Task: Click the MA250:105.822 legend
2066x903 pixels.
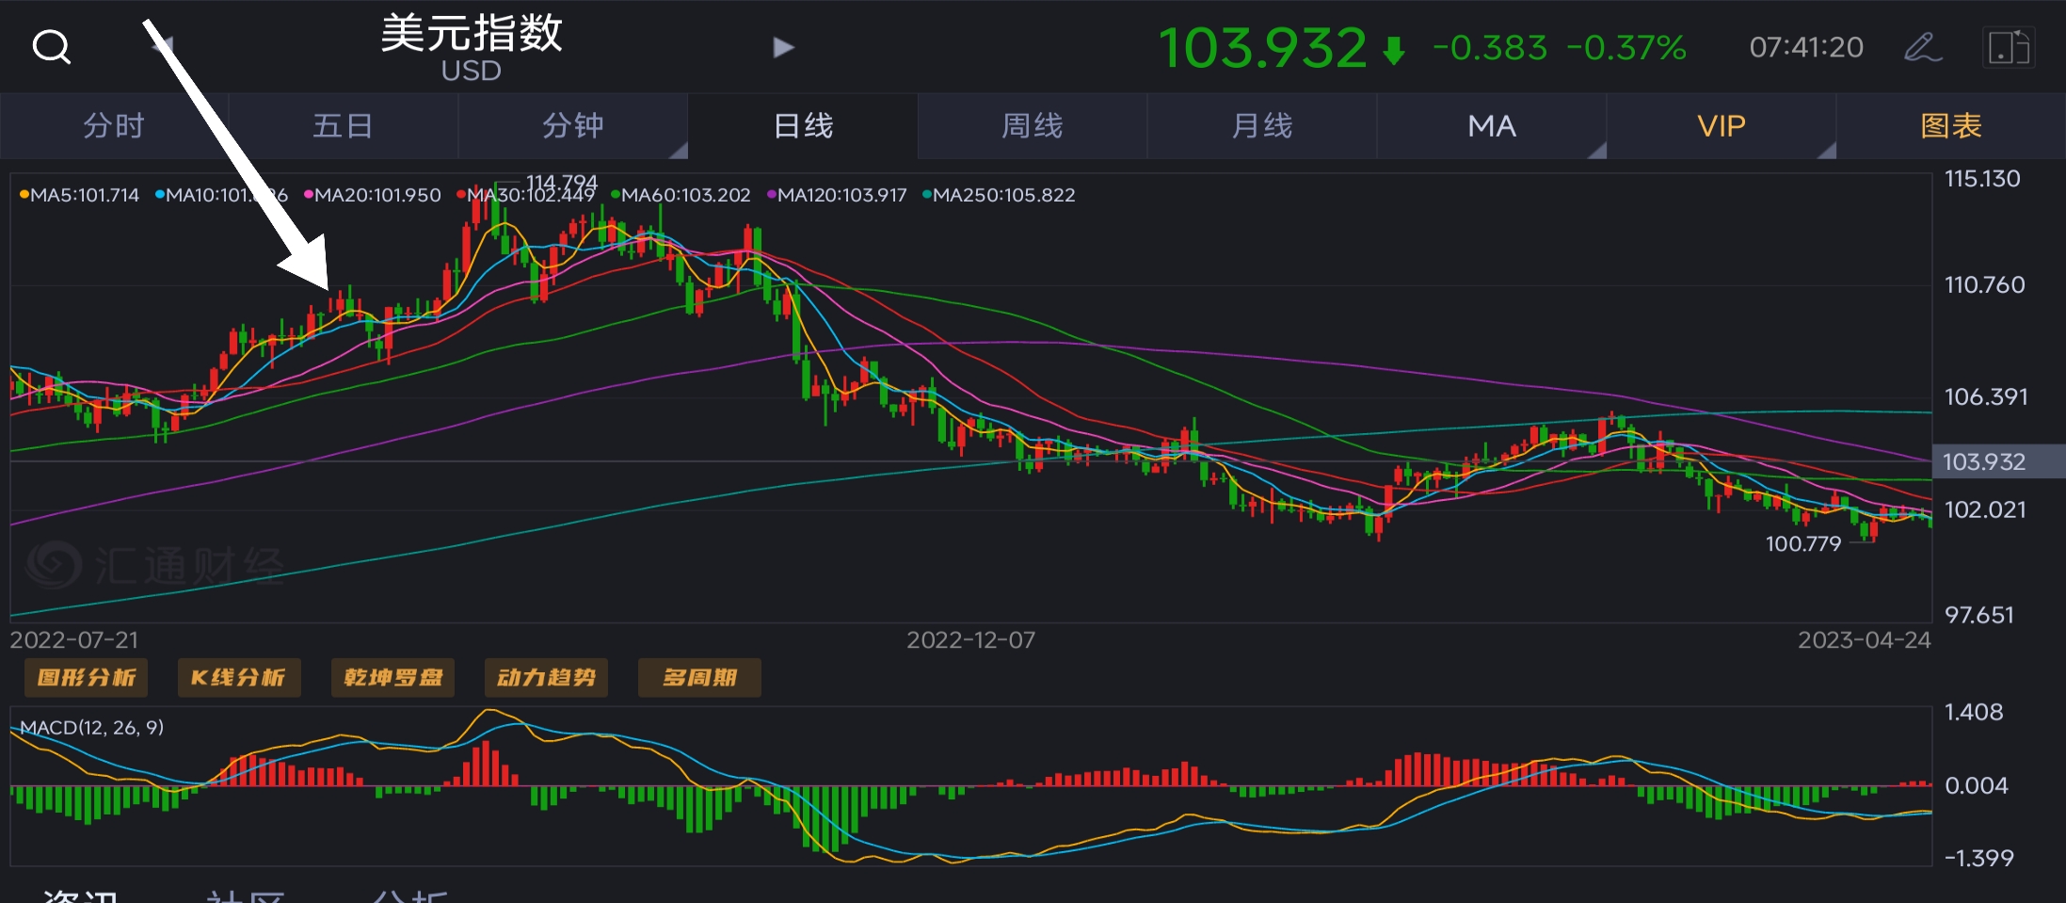Action: coord(999,195)
